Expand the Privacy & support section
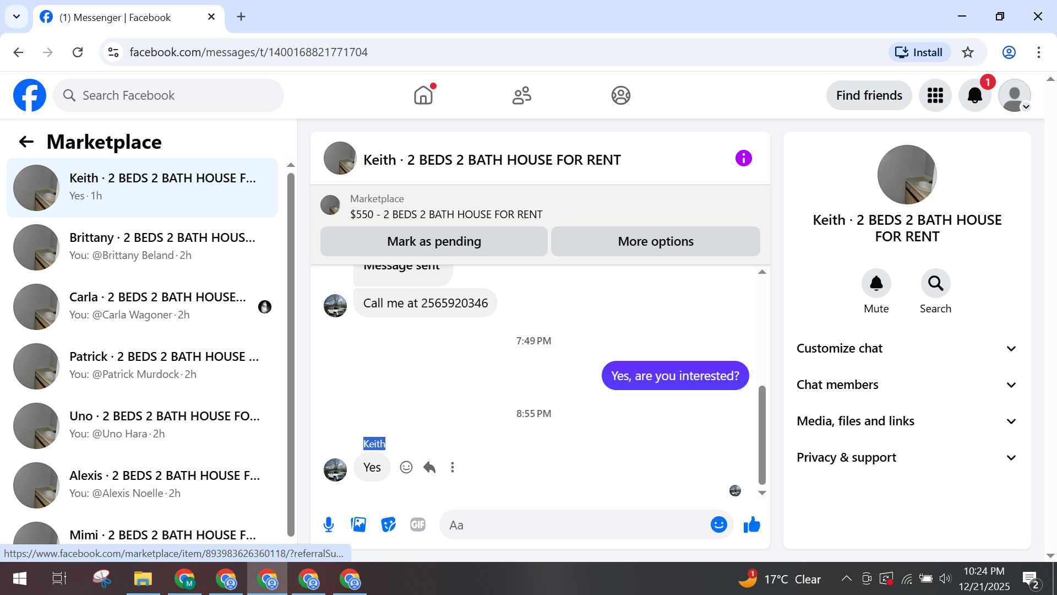 (907, 457)
